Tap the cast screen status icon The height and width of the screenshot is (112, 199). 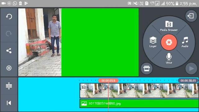pyautogui.click(x=129, y=3)
